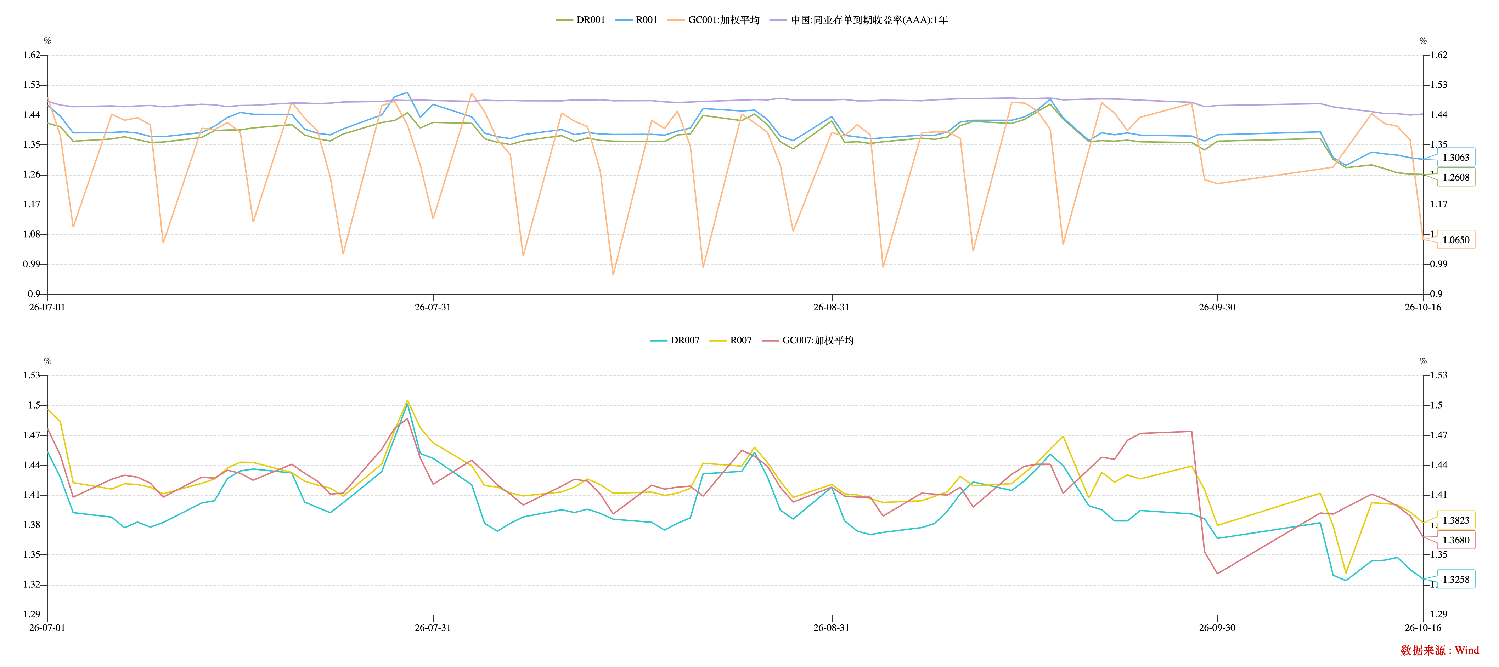Click the 1.2608 DR001 end value label

pos(1456,177)
